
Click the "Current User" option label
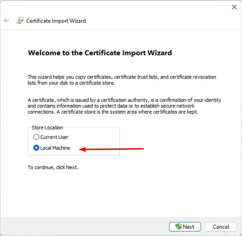point(54,137)
